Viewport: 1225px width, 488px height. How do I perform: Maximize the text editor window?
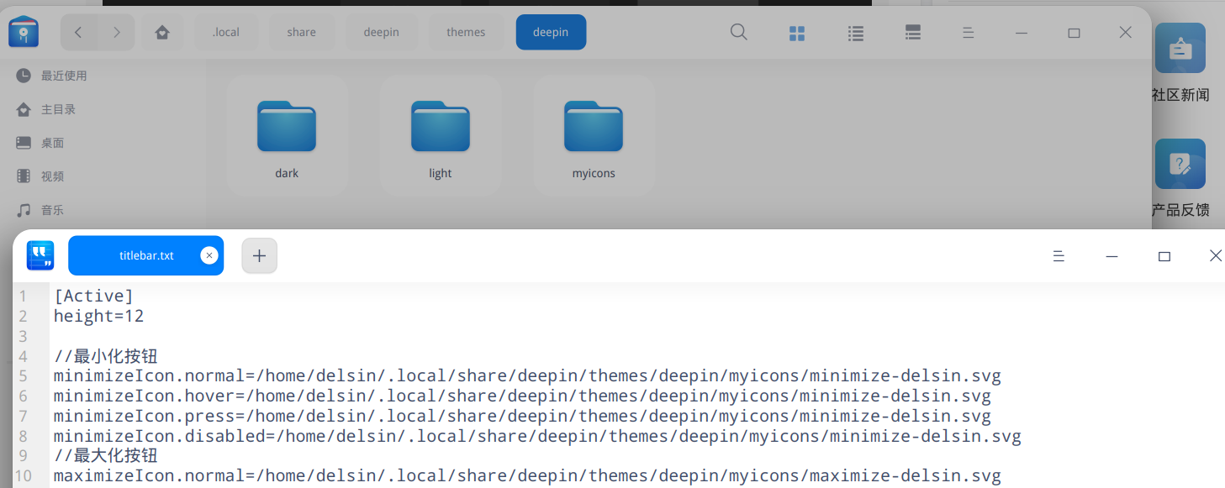tap(1164, 256)
